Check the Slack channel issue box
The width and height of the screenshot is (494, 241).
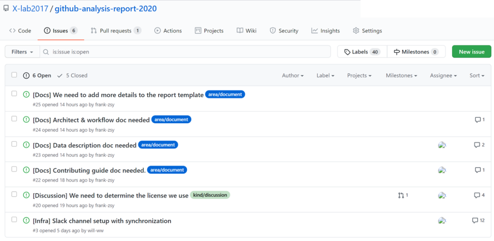(14, 220)
